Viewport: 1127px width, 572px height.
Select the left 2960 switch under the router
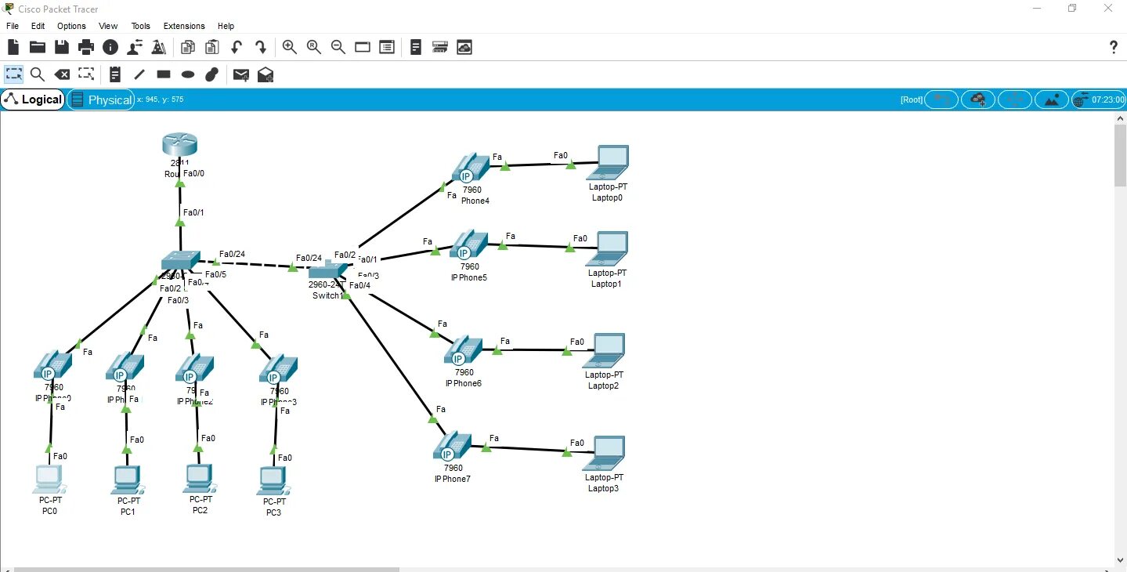[x=180, y=260]
